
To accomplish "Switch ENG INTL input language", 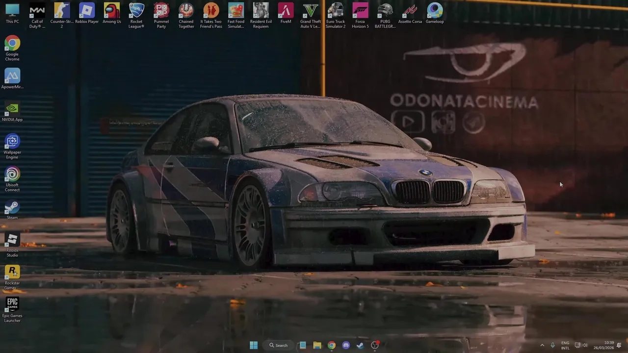I will click(x=565, y=345).
